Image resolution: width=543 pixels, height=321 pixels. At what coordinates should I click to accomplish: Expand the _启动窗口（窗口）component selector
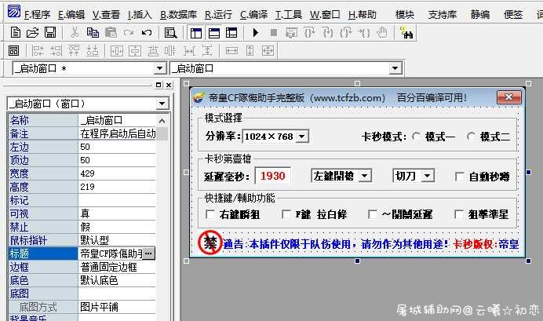click(x=162, y=104)
